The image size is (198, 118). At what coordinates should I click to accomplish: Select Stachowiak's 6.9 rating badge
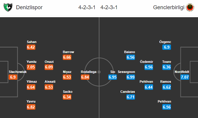coord(13,77)
